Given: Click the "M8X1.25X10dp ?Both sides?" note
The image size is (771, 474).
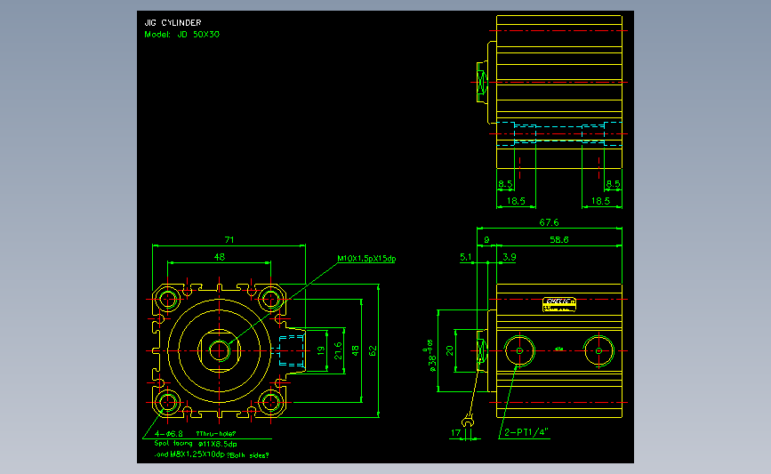Looking at the screenshot, I should tap(220, 454).
